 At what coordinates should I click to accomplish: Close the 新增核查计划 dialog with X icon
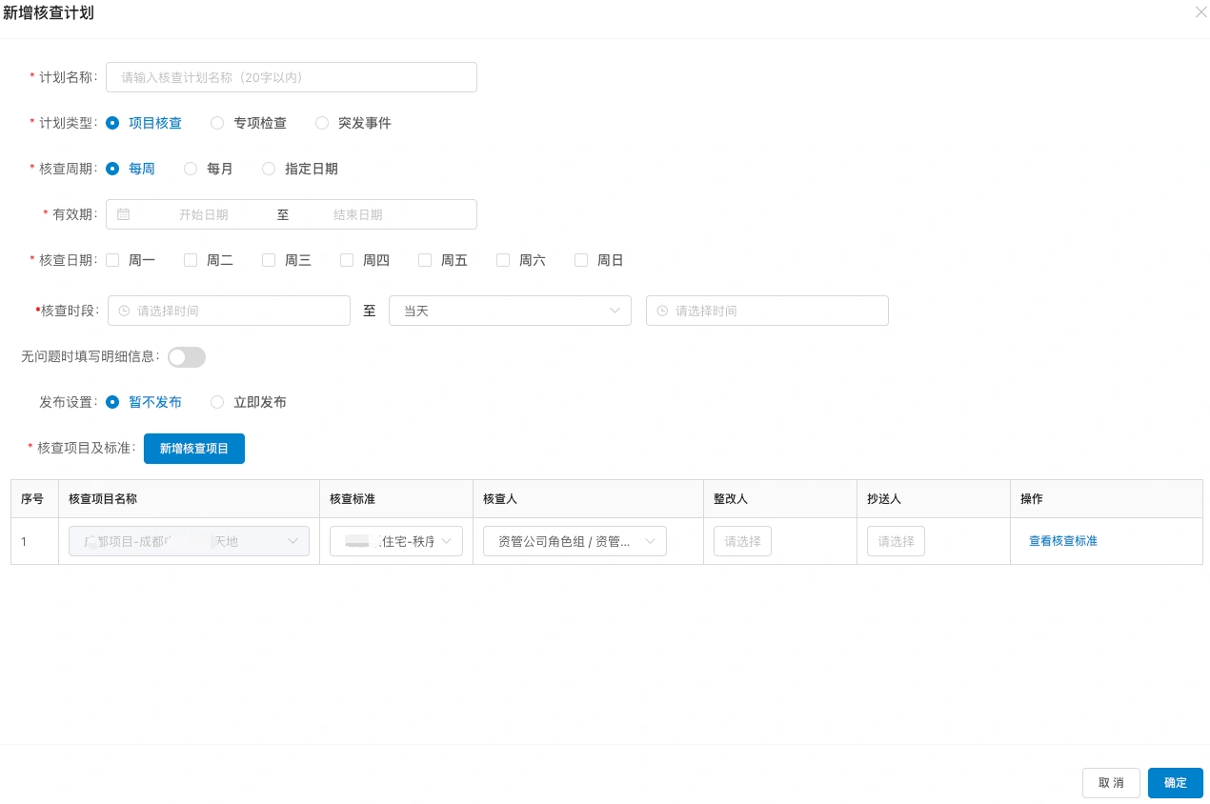(x=1200, y=12)
